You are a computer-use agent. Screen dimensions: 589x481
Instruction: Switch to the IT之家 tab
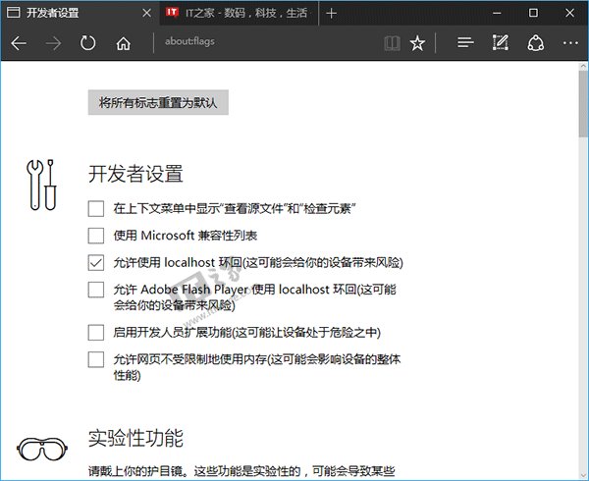click(236, 13)
